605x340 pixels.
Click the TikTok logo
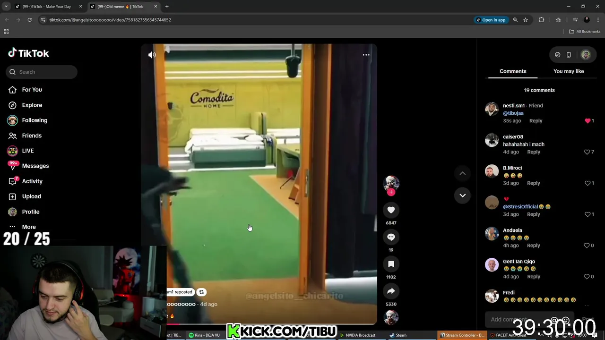(x=28, y=53)
